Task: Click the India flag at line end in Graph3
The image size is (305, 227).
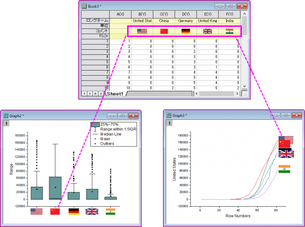Action: pyautogui.click(x=284, y=169)
